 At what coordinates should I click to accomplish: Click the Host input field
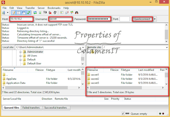click(21, 19)
